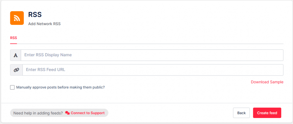This screenshot has width=293, height=124.
Task: Open the Download Sample link
Action: click(267, 82)
